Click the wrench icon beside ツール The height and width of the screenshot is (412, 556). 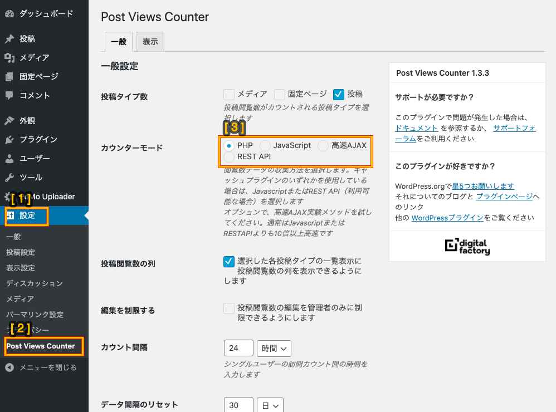pos(9,178)
